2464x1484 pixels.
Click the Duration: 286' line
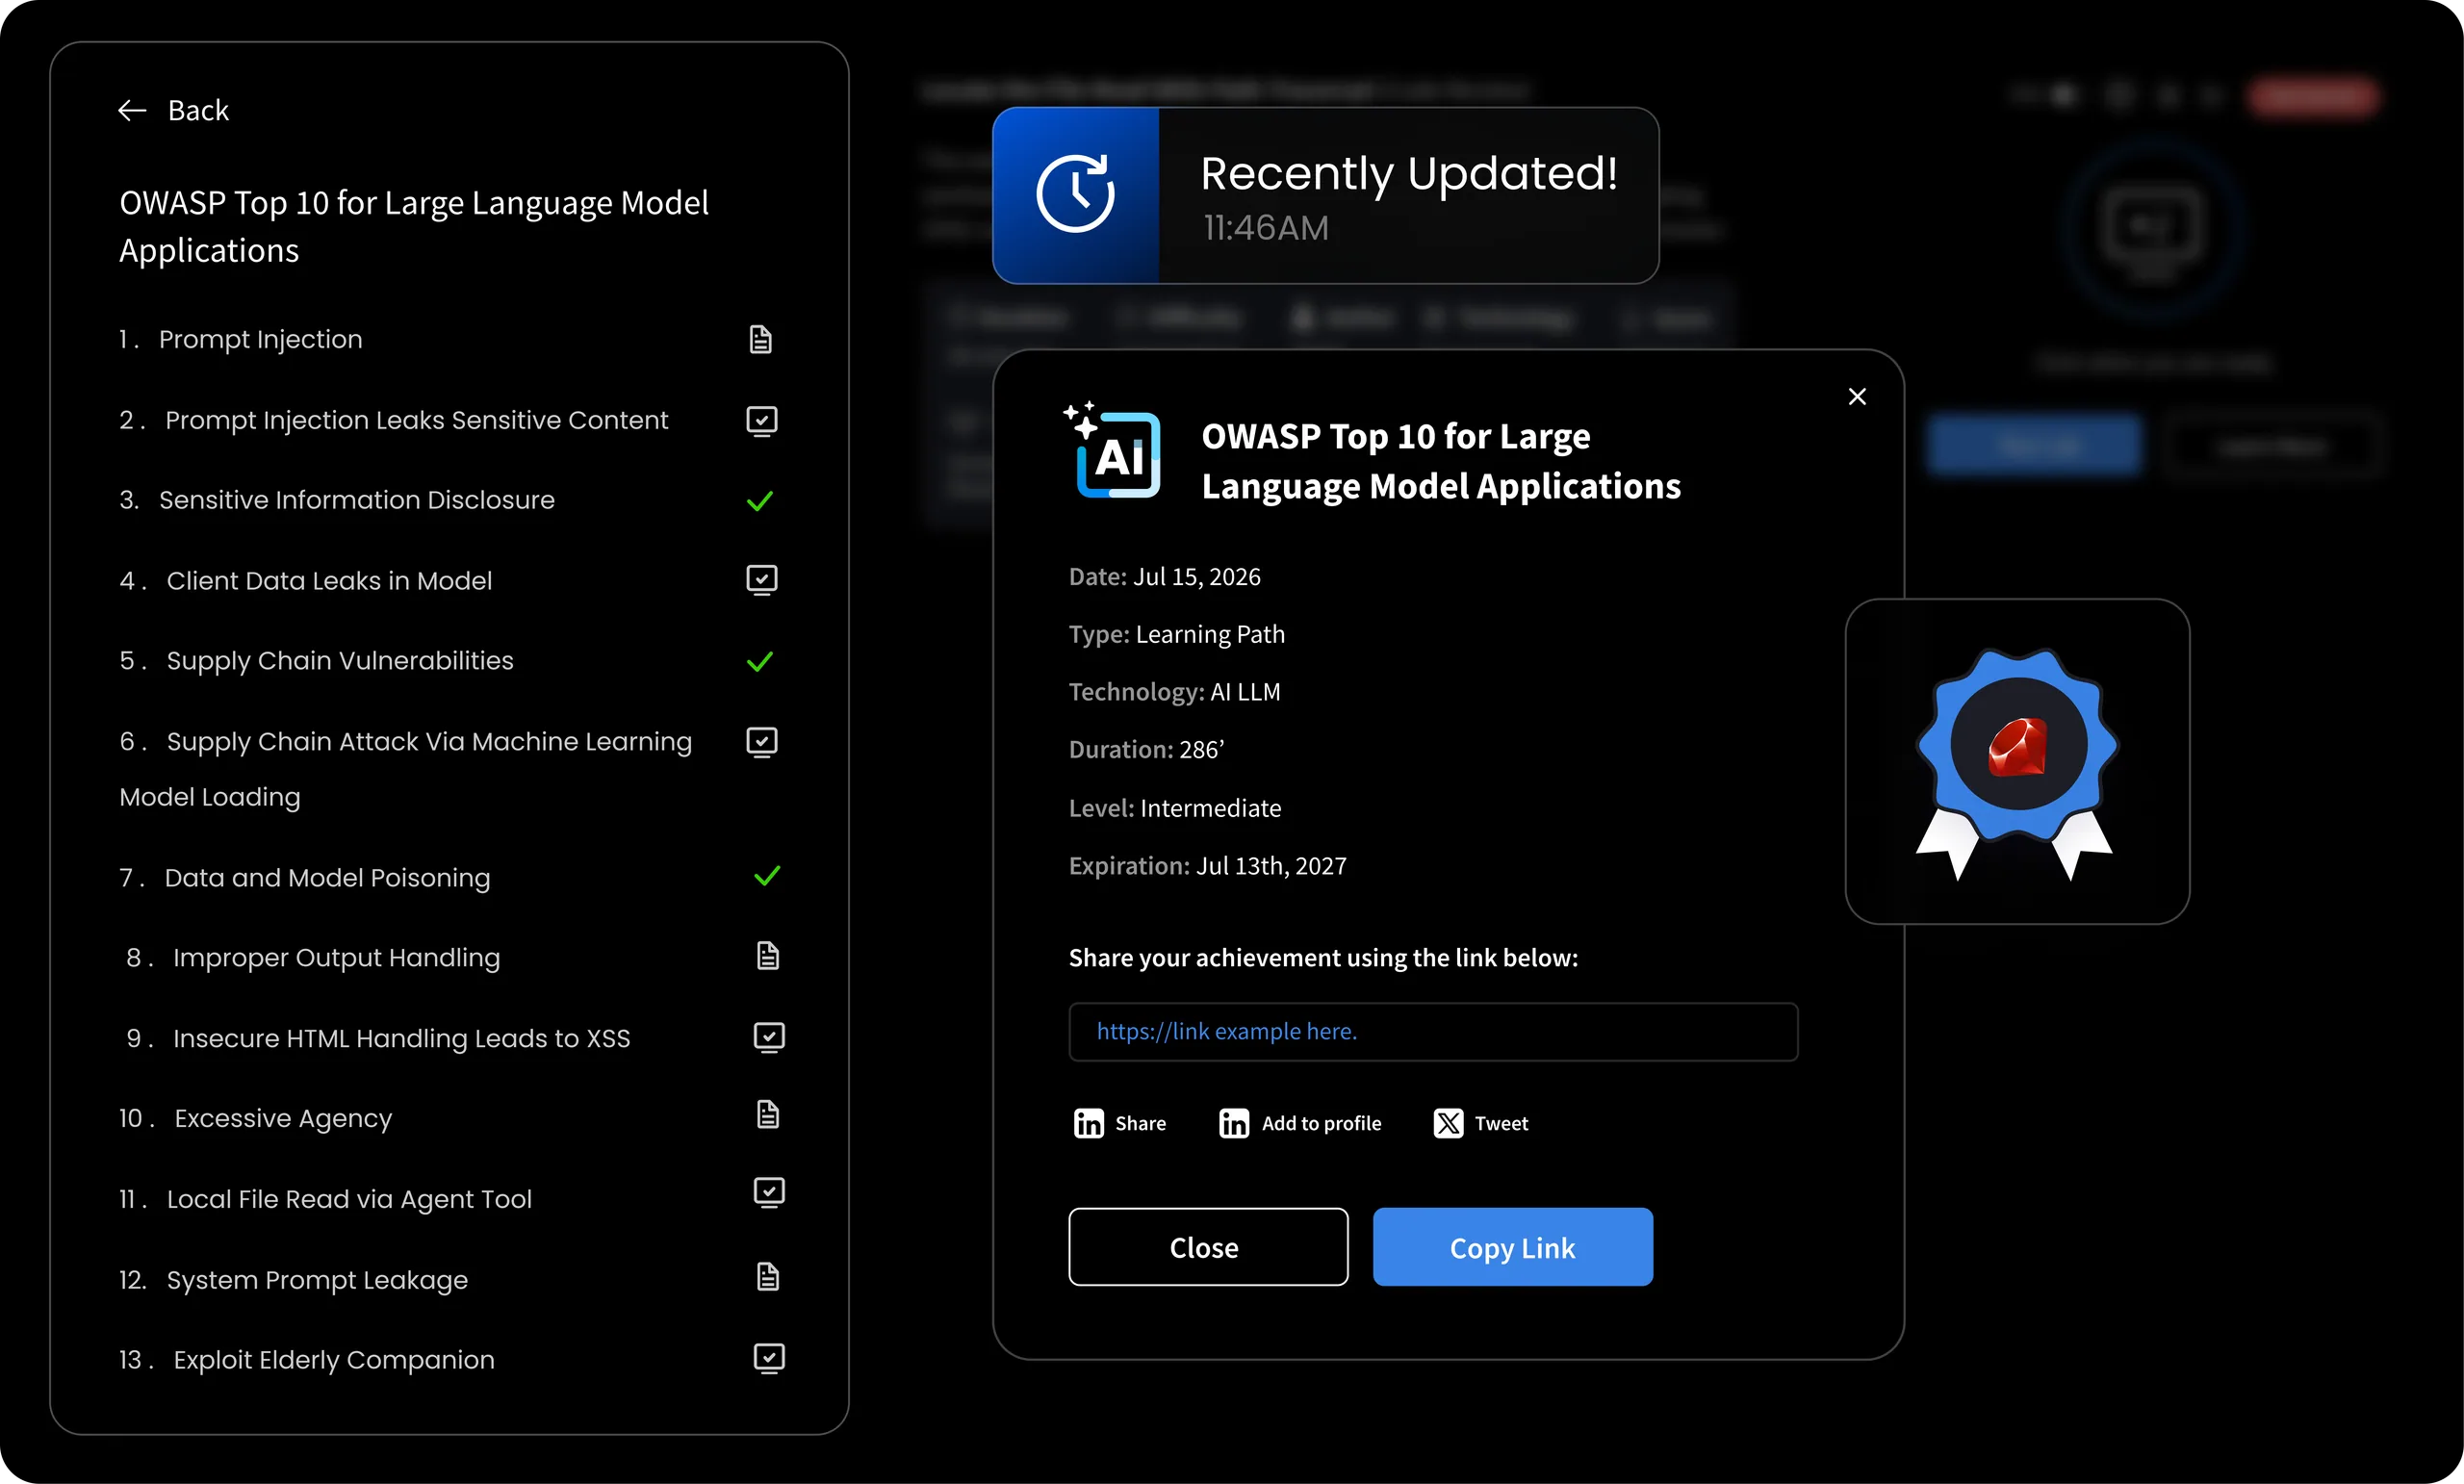[x=1146, y=750]
